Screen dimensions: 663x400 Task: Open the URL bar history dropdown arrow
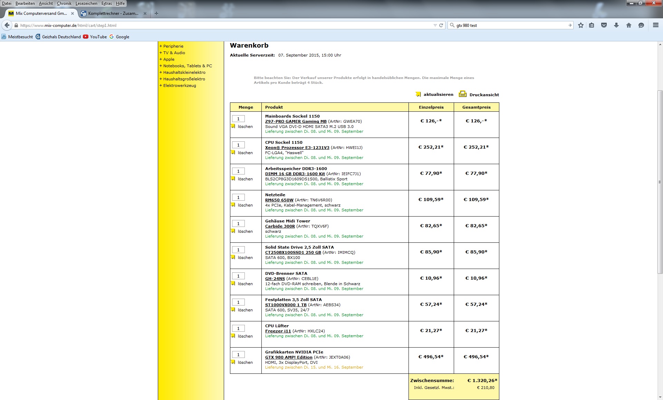point(435,25)
